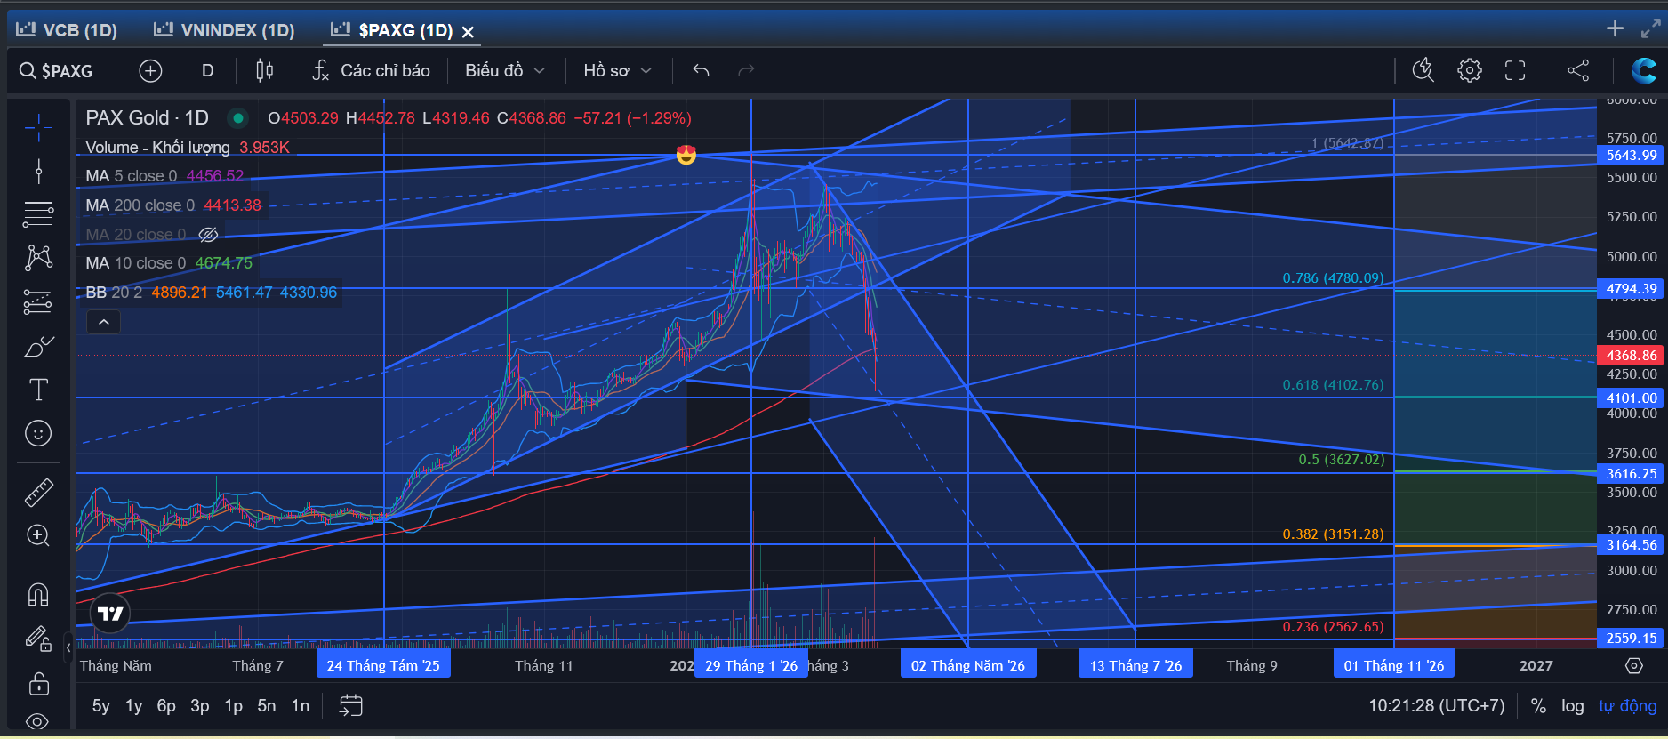Viewport: 1668px width, 739px height.
Task: Close the $PAXG (1D) tab
Action: 468,32
